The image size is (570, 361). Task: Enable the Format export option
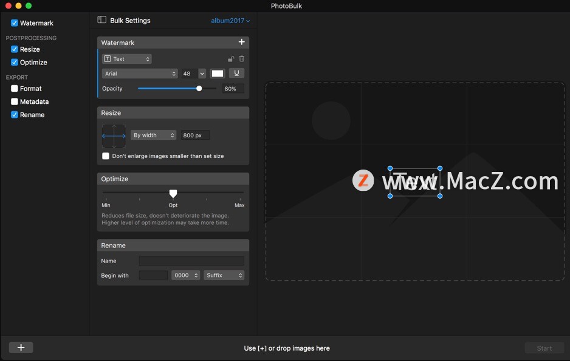[x=15, y=88]
